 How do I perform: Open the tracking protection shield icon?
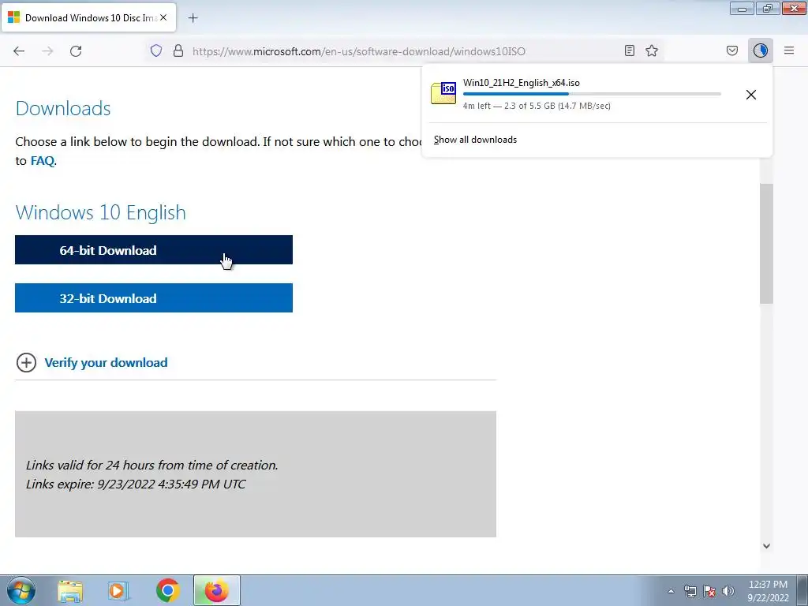click(x=156, y=50)
